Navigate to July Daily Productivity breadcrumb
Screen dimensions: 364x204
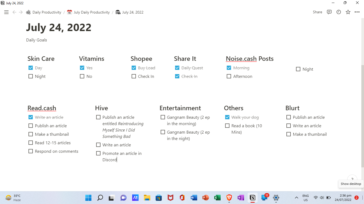[88, 12]
